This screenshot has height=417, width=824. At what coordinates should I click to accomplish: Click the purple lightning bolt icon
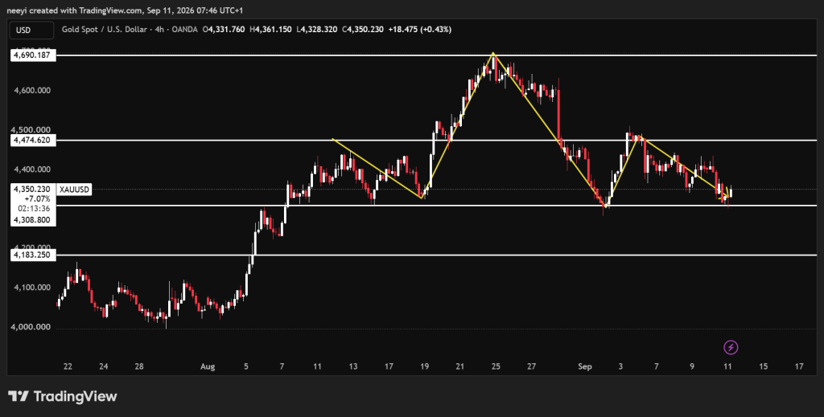[x=731, y=347]
